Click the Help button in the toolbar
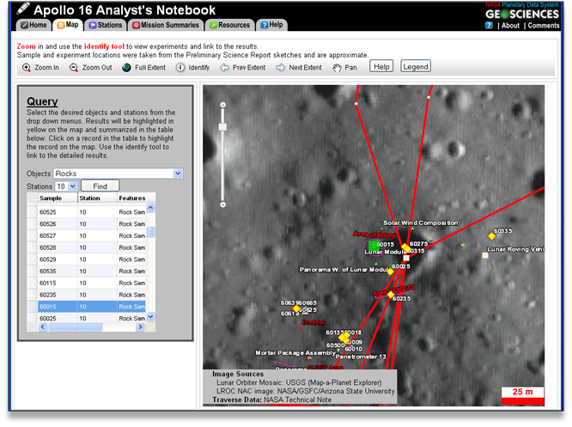This screenshot has width=572, height=427. tap(381, 67)
